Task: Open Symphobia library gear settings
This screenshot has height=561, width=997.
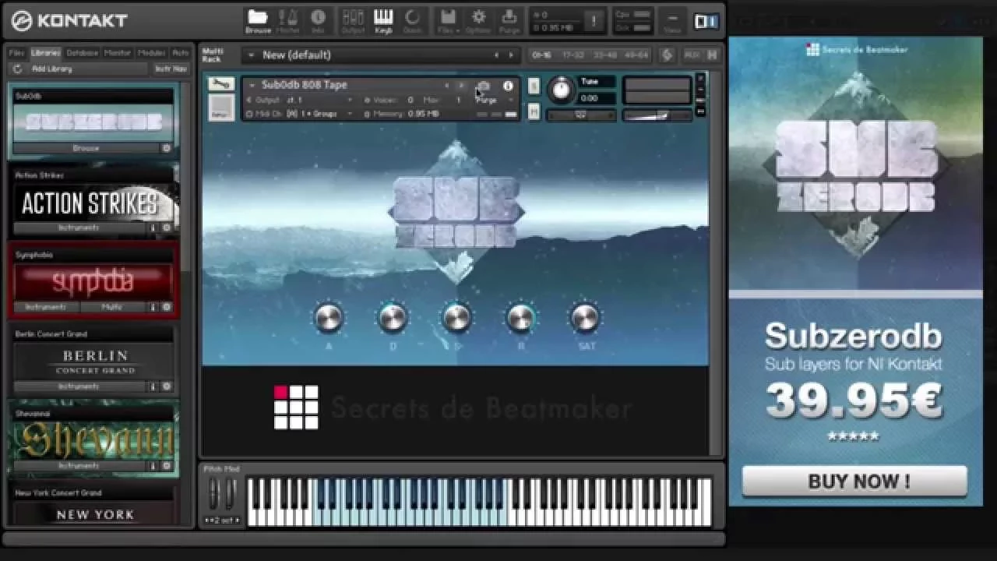Action: 167,307
